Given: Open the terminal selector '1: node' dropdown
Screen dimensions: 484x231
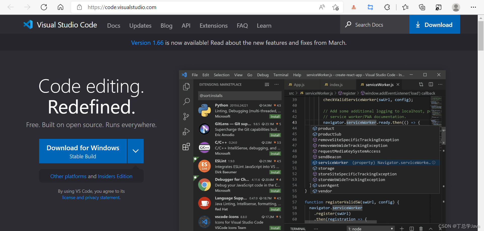Looking at the screenshot, I should point(370,228).
